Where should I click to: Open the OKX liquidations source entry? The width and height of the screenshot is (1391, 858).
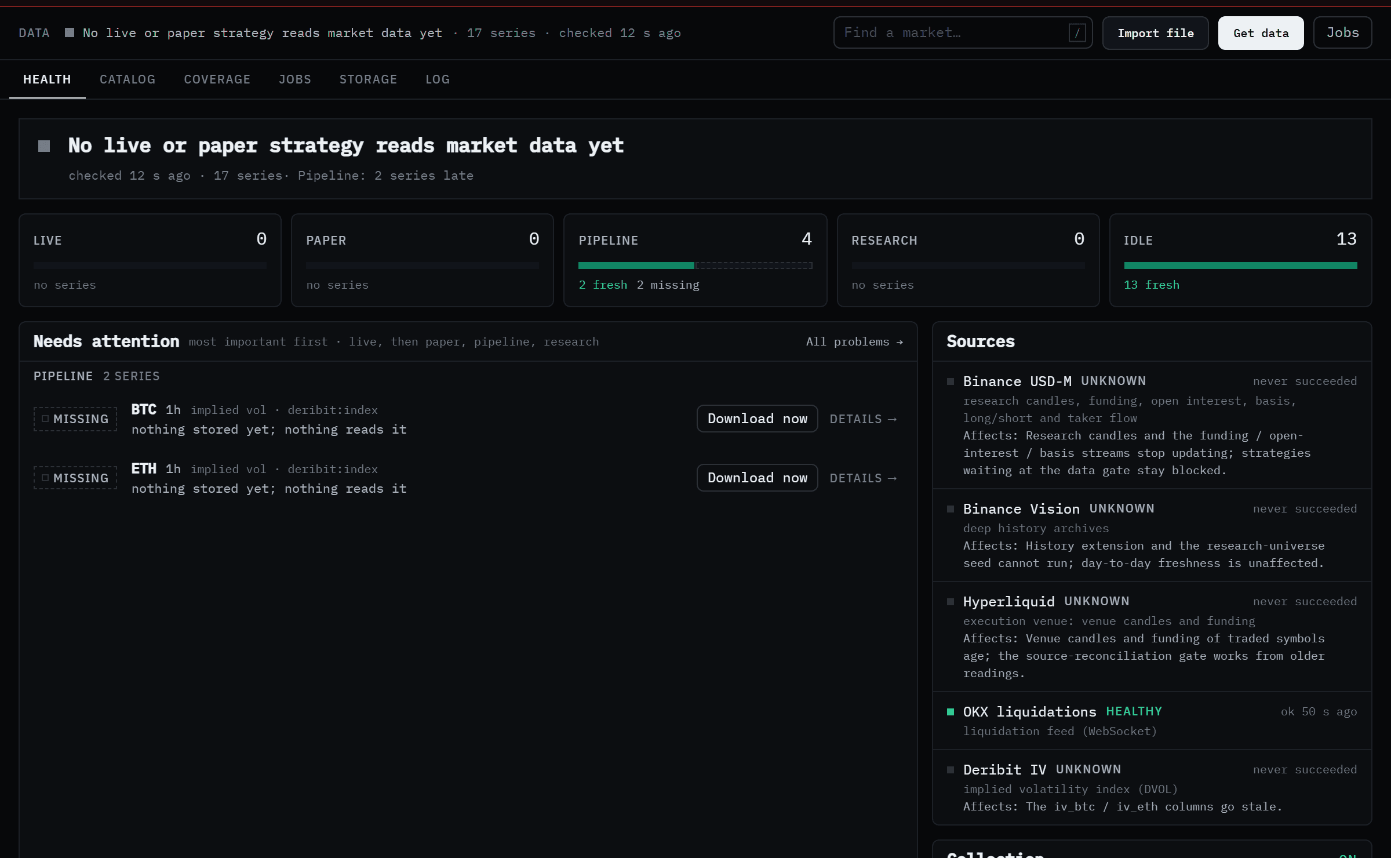click(x=1152, y=721)
